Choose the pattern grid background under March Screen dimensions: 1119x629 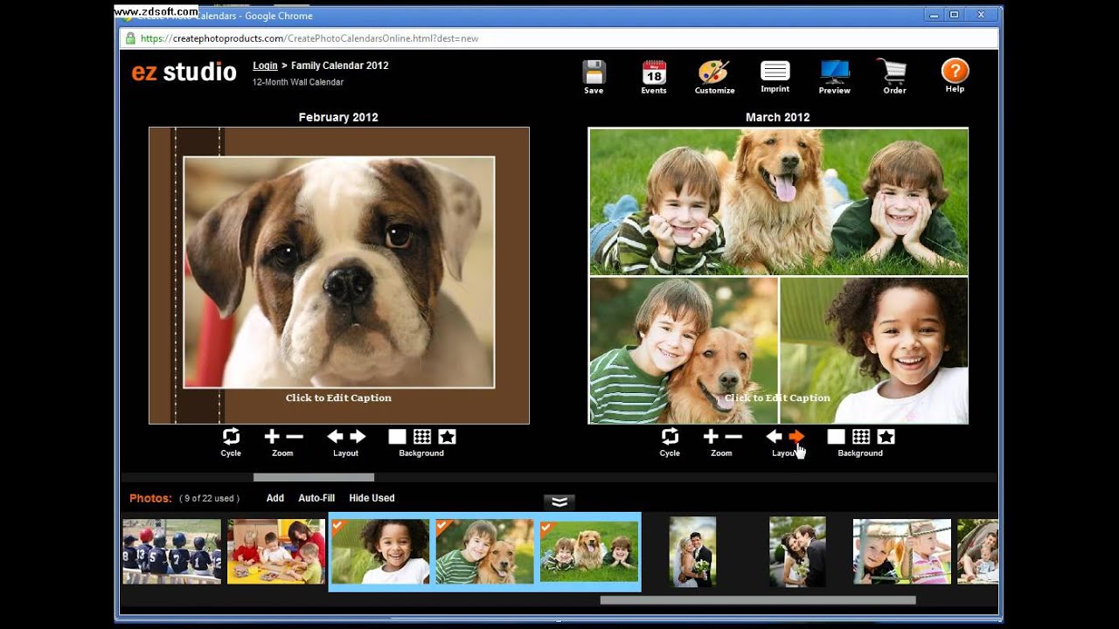coord(861,436)
